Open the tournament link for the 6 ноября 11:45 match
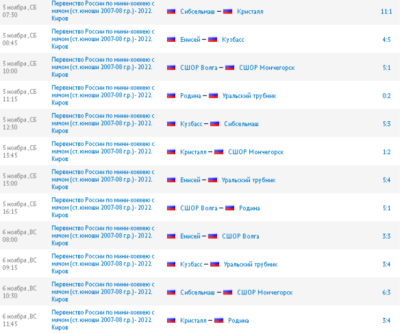 click(x=103, y=321)
